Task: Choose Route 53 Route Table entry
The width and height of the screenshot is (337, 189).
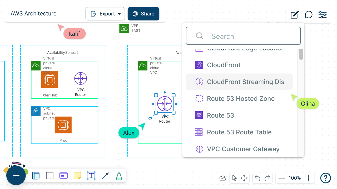Action: (239, 132)
